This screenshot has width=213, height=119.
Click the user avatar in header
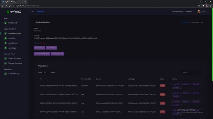pos(199,11)
